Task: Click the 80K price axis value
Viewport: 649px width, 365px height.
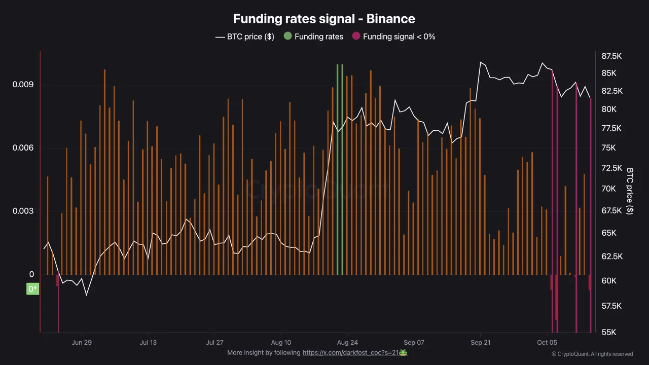Action: [609, 109]
